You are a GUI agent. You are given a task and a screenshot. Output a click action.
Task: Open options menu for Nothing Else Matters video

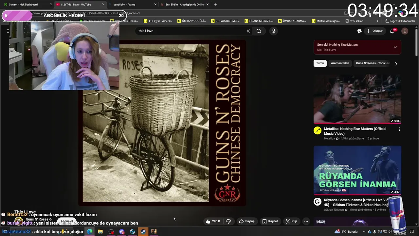[399, 129]
